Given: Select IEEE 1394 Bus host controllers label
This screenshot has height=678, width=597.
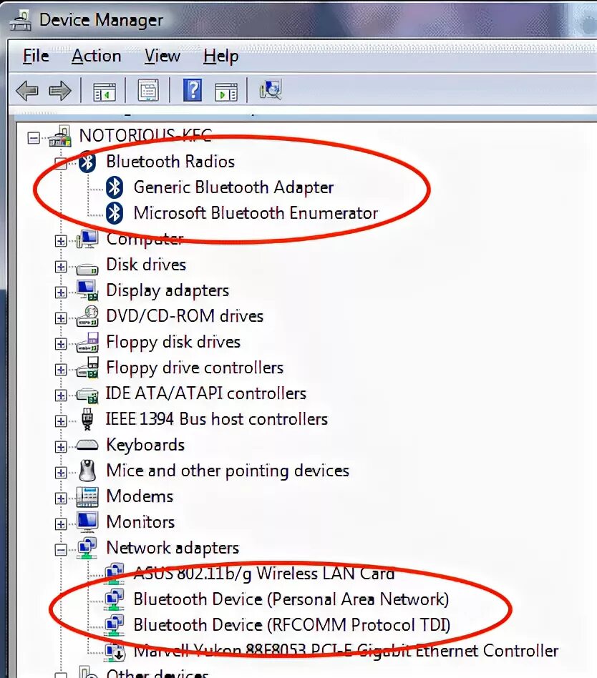Looking at the screenshot, I should [x=217, y=419].
